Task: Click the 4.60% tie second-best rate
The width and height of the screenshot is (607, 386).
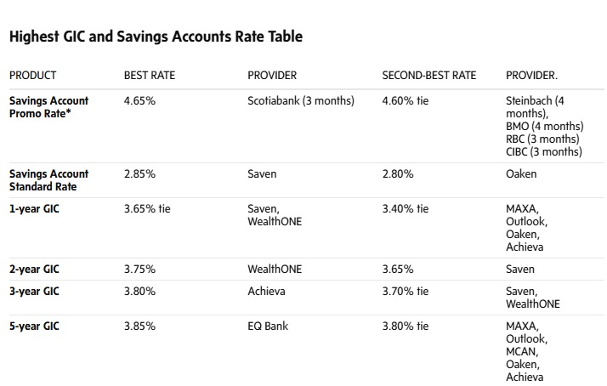Action: point(406,101)
